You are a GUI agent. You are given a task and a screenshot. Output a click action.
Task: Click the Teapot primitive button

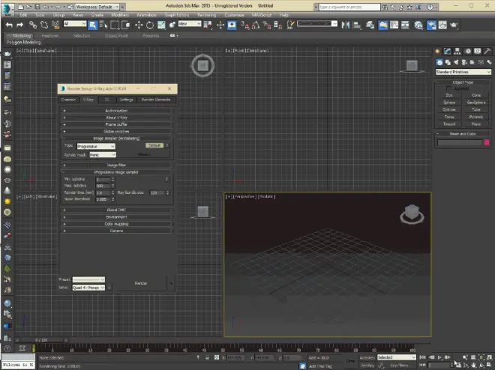[448, 123]
